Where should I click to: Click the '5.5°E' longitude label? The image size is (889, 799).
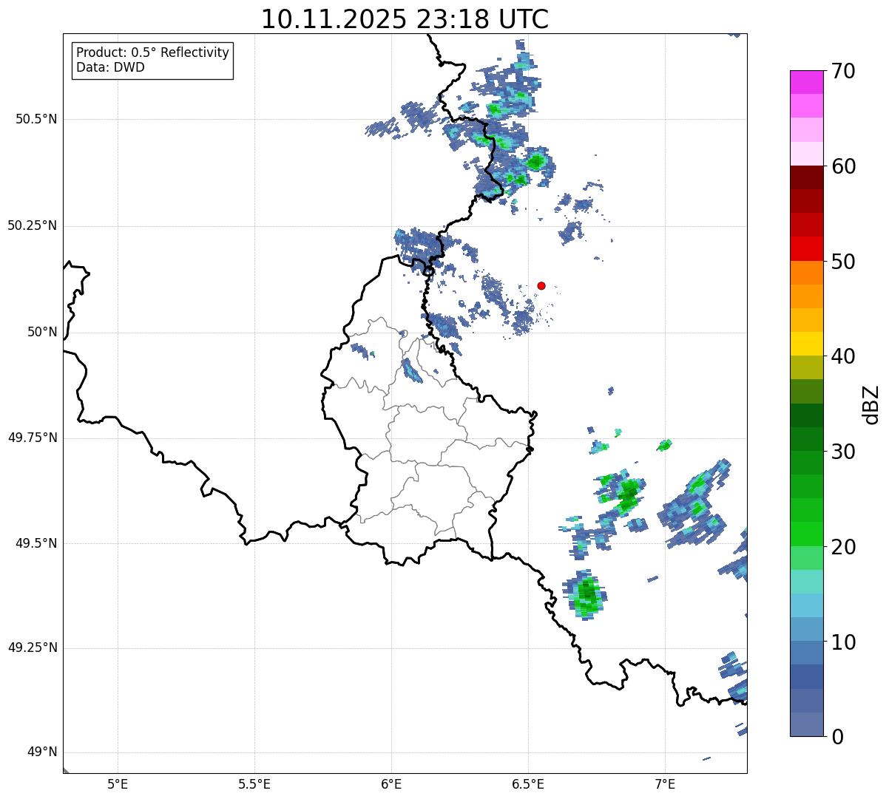tap(254, 784)
